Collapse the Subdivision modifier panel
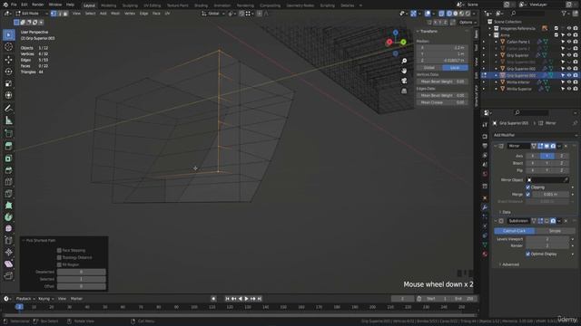Viewport: 581px width, 326px height. pos(496,221)
